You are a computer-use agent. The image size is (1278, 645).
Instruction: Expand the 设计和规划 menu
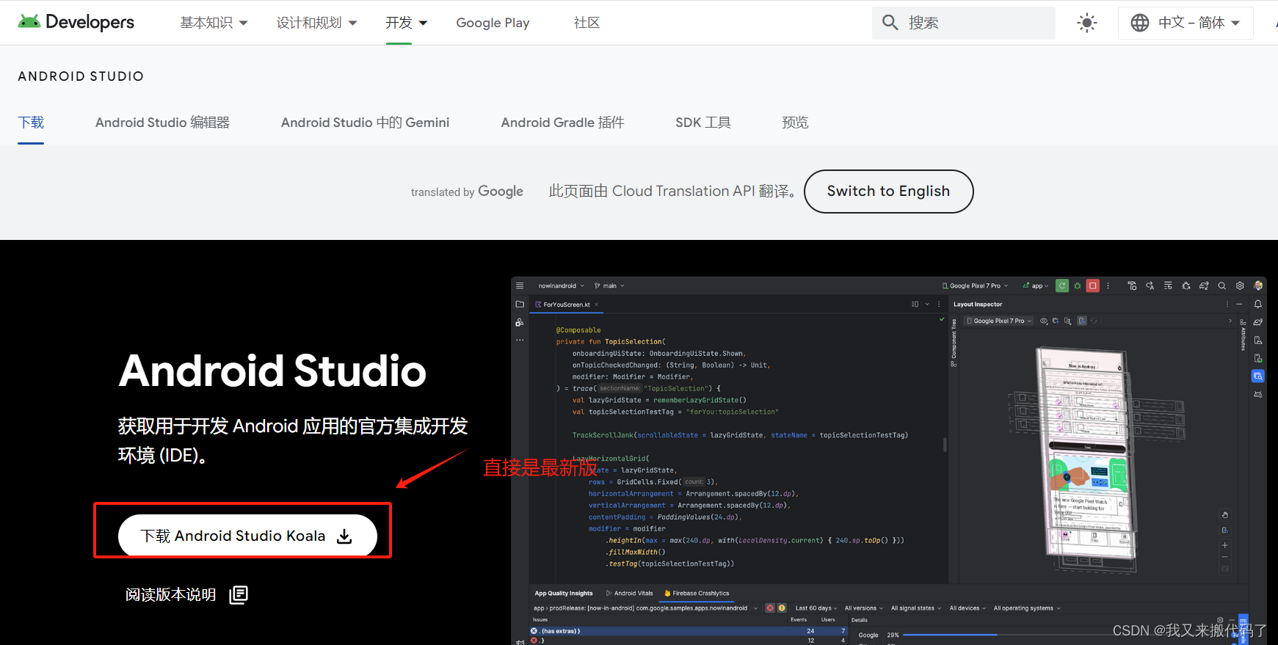pos(316,23)
